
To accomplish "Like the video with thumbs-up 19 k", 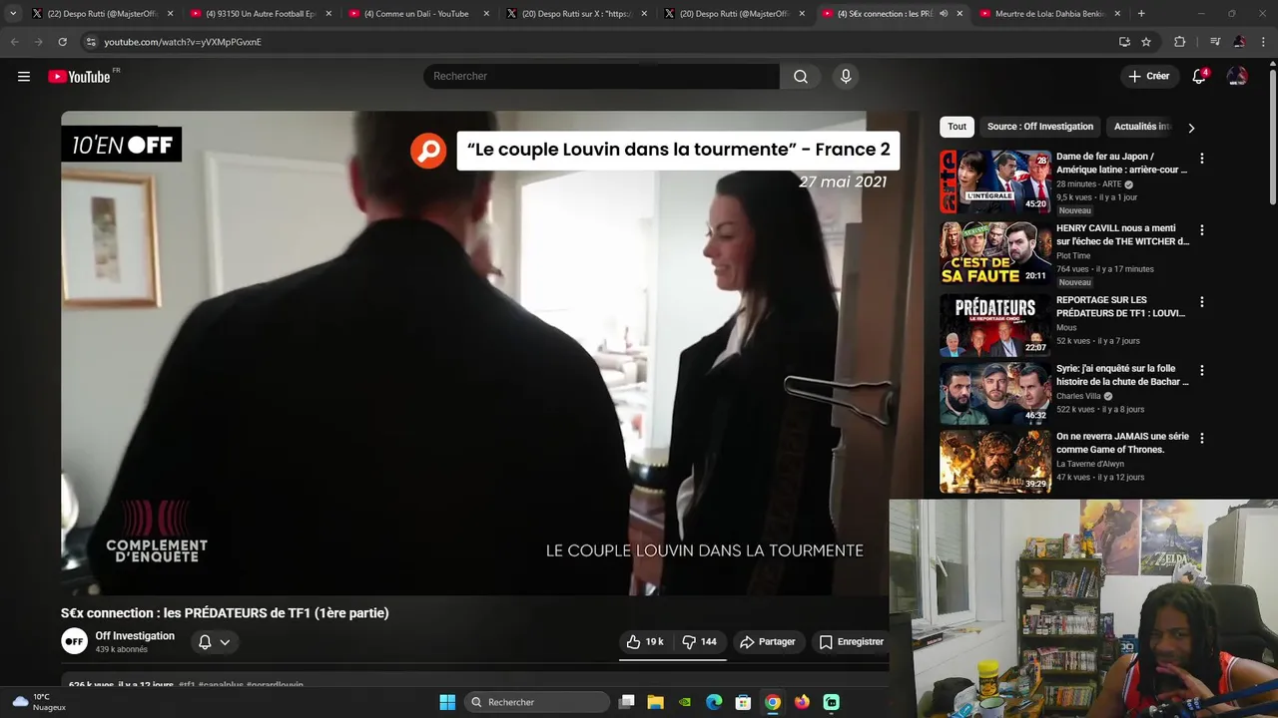I will point(644,642).
